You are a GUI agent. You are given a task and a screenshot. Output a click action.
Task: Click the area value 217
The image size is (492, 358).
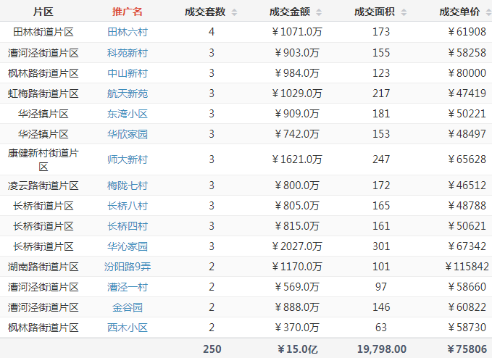pyautogui.click(x=381, y=93)
